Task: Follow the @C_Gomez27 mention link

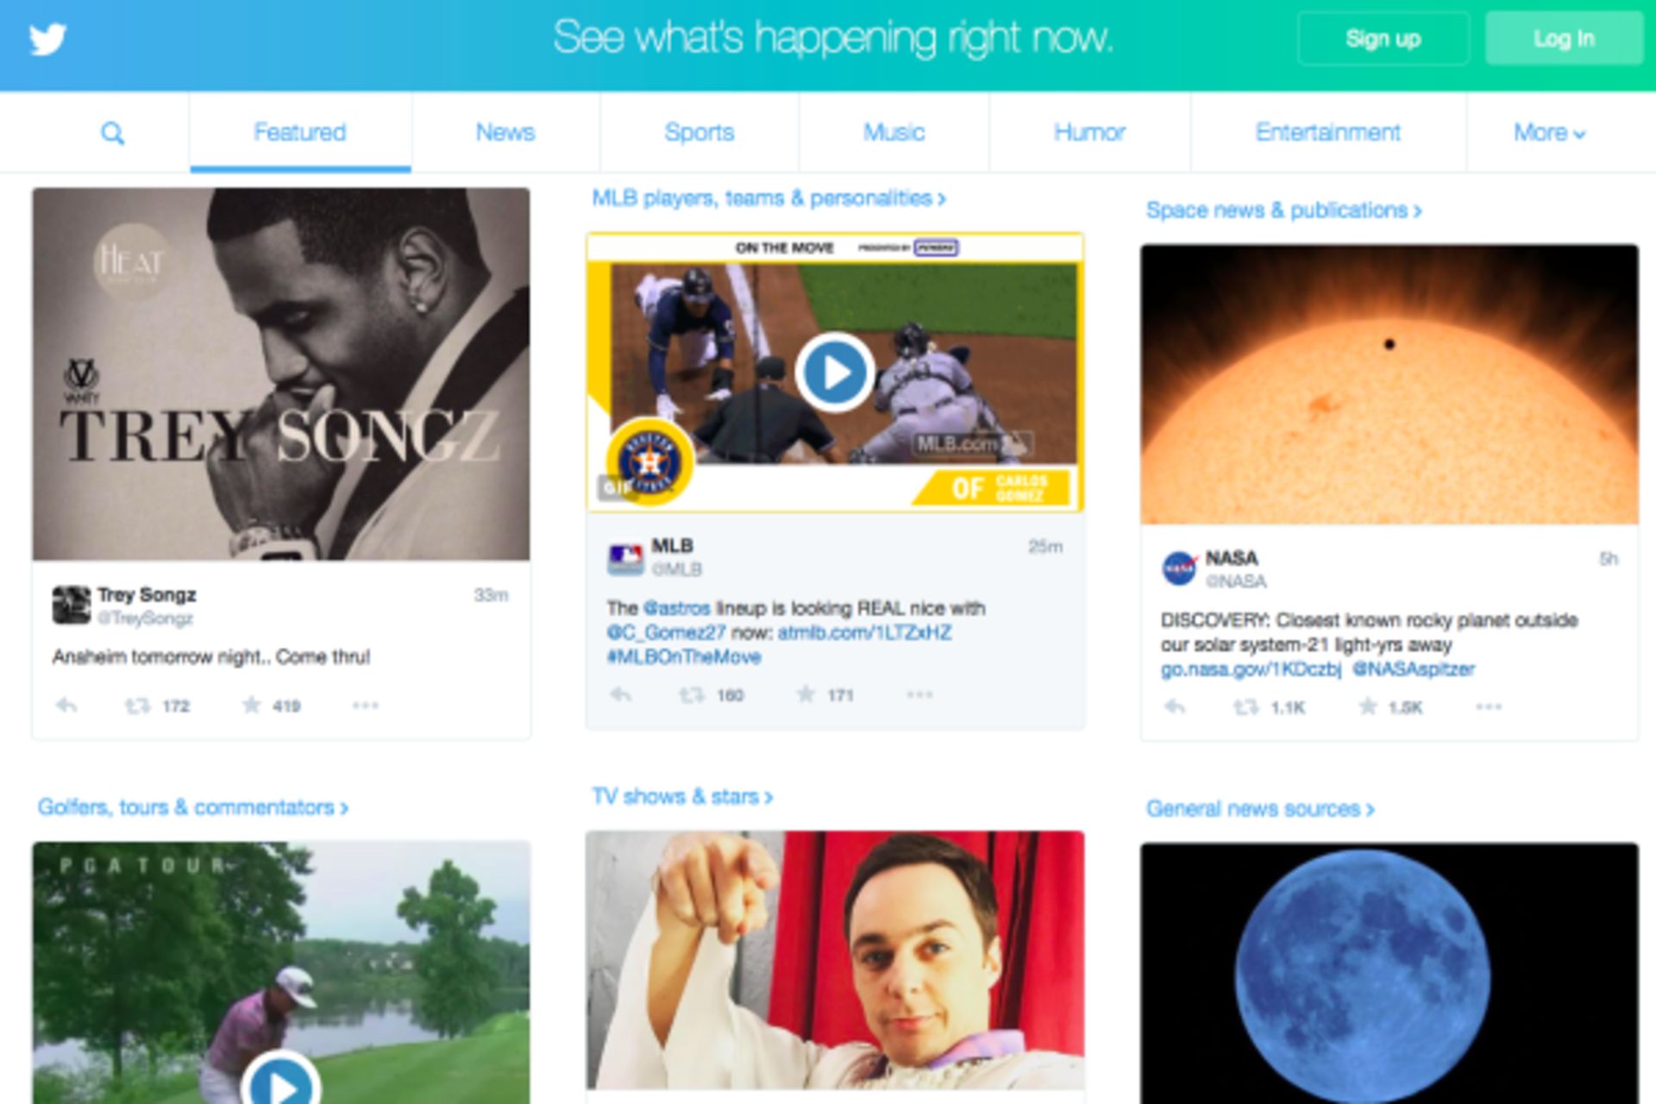Action: point(666,632)
